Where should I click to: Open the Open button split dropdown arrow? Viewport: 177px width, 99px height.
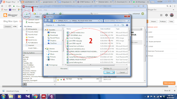click(x=114, y=72)
